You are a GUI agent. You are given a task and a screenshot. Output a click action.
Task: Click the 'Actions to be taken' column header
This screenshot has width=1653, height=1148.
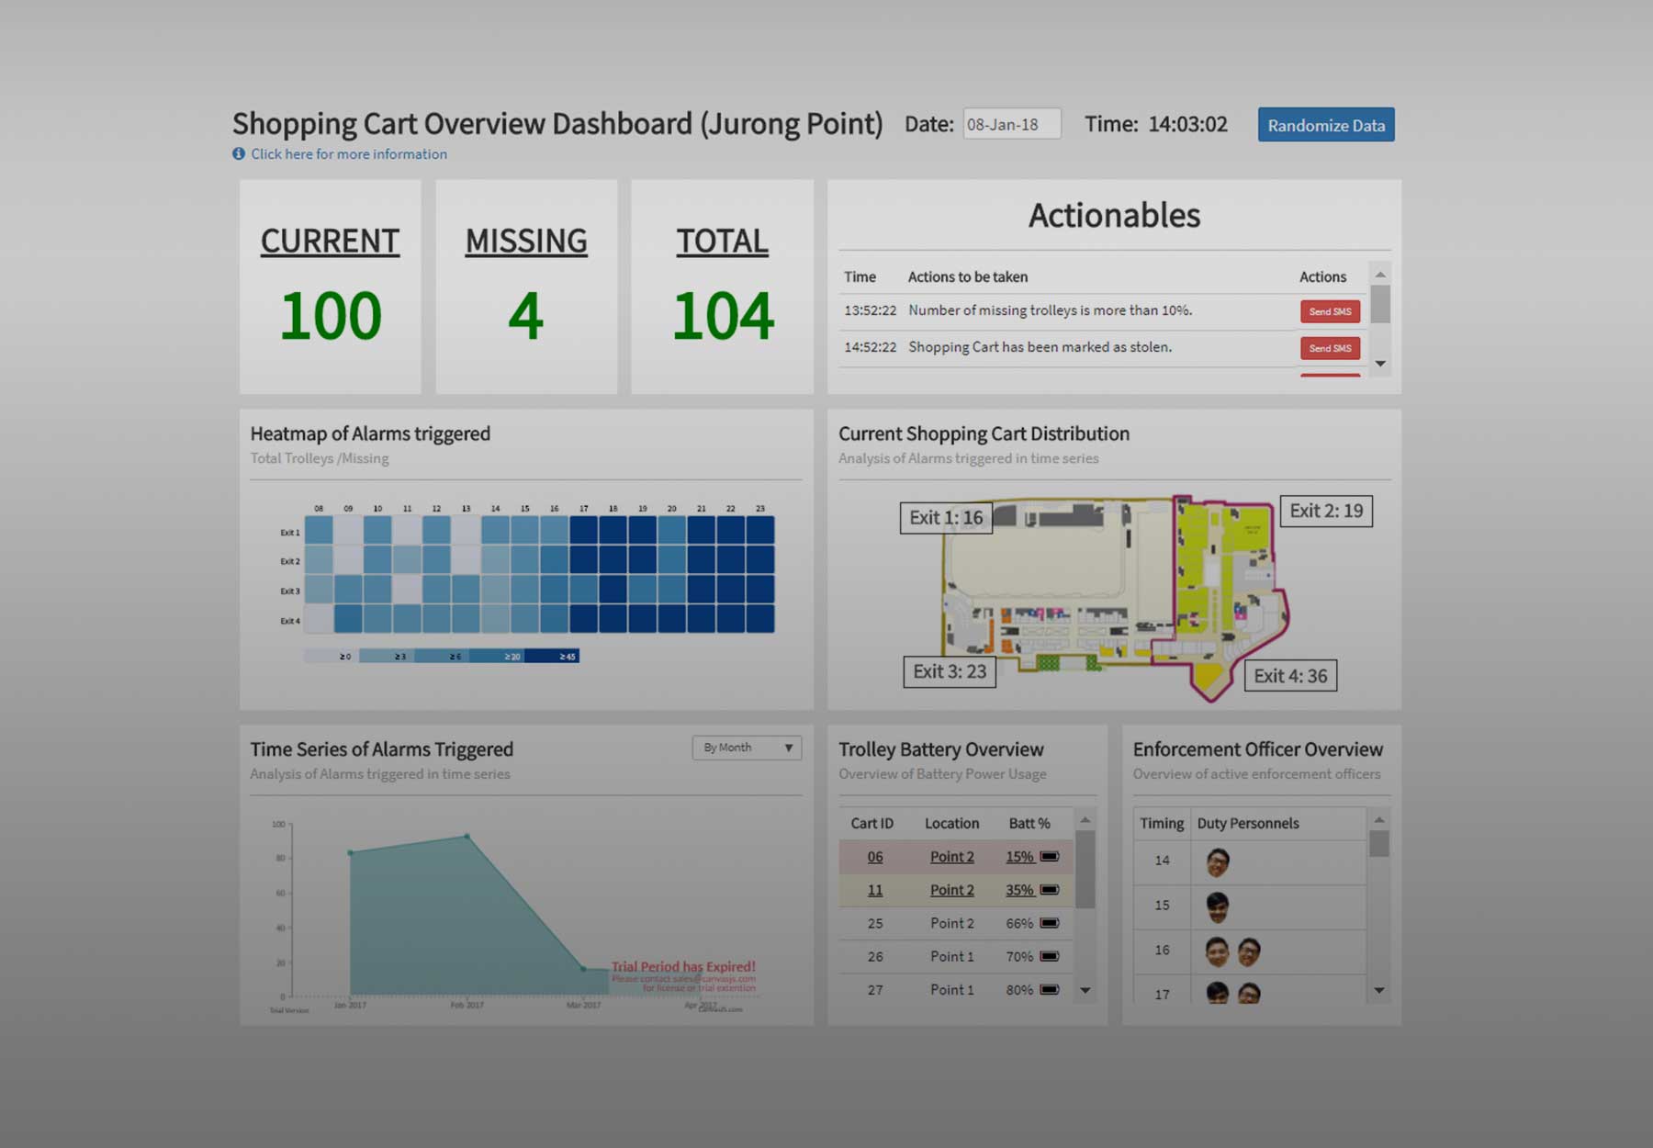[968, 277]
